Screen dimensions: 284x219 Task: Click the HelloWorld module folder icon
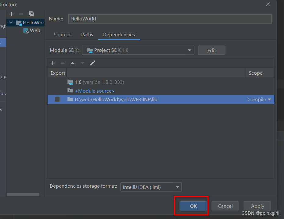[19, 23]
